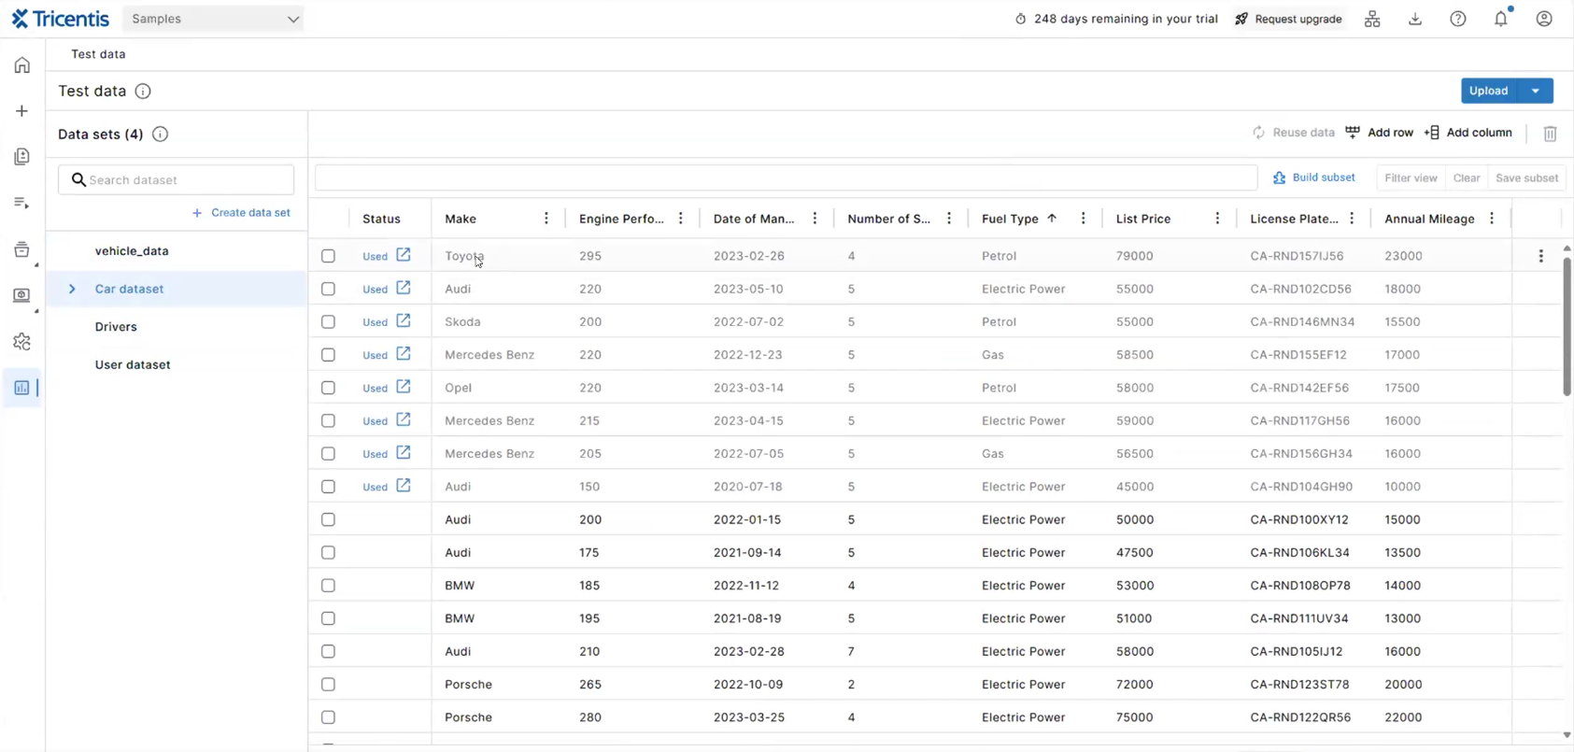The image size is (1574, 752).
Task: Open License Plate column options menu
Action: [1352, 219]
